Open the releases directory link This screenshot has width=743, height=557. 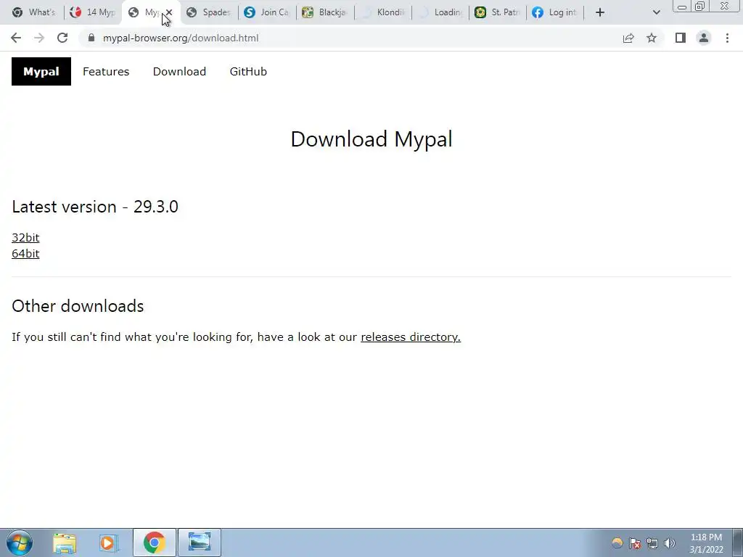[x=411, y=337]
